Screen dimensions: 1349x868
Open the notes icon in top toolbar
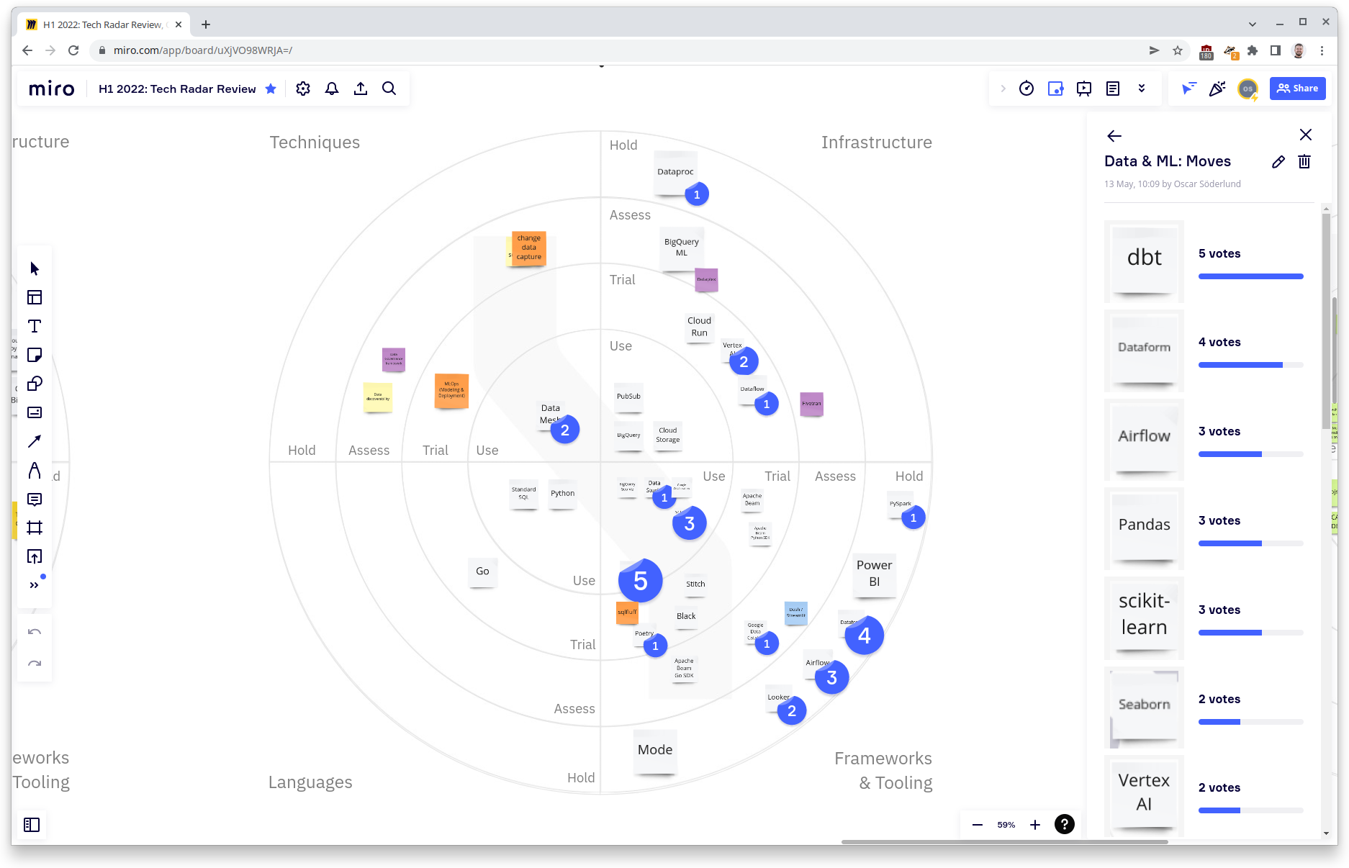tap(1113, 89)
